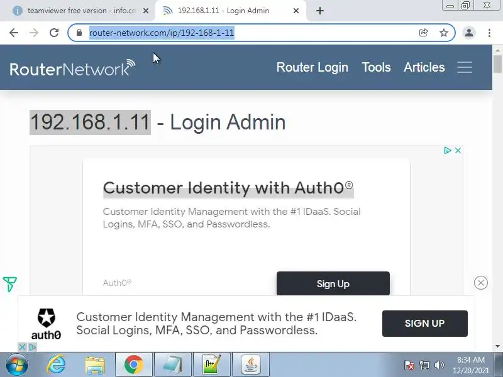Switch to Chrome in the taskbar
This screenshot has width=503, height=377.
134,364
